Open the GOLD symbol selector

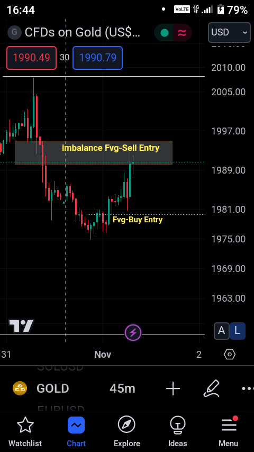point(53,388)
